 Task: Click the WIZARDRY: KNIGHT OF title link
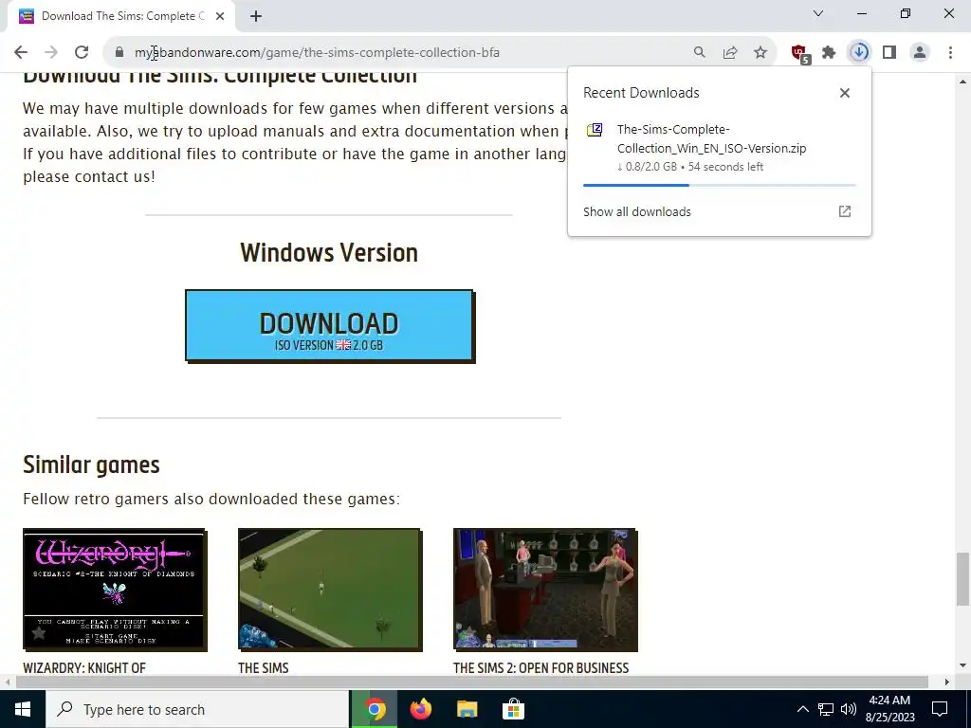coord(84,668)
